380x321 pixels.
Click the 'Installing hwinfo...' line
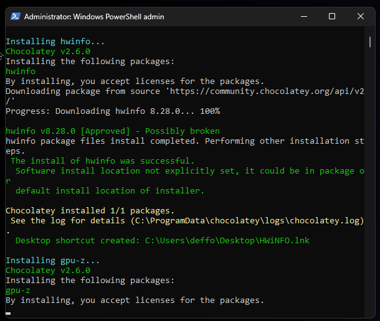click(55, 42)
